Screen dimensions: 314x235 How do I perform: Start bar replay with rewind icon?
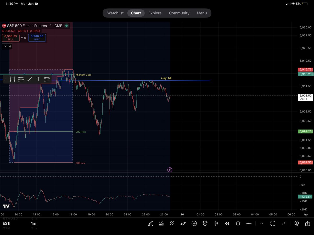pyautogui.click(x=227, y=224)
